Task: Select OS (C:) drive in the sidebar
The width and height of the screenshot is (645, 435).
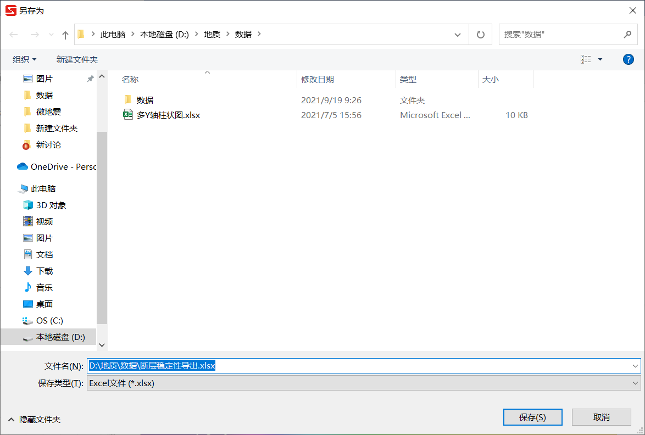Action: click(x=49, y=320)
